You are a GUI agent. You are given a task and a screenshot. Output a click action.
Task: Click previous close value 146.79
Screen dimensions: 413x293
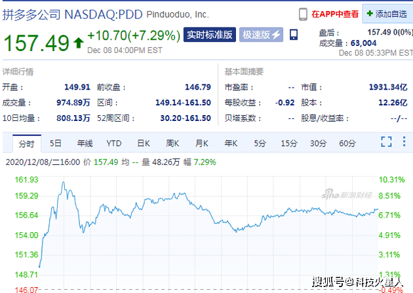tap(198, 87)
